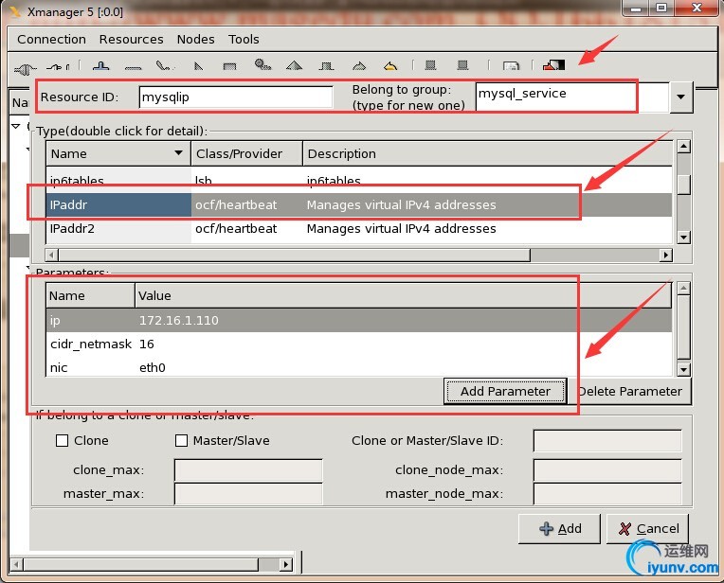The image size is (724, 583).
Task: Click the master_max input field
Action: [248, 493]
